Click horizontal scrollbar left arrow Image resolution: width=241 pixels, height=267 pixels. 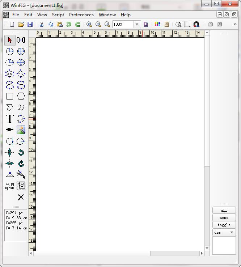click(x=31, y=253)
